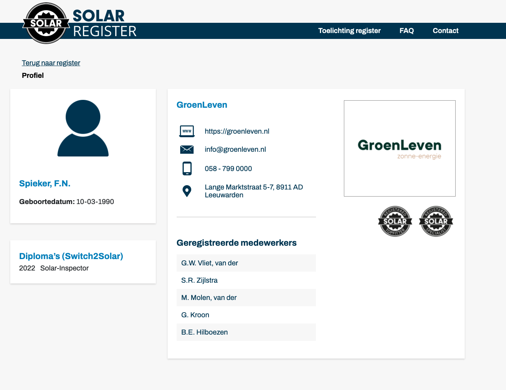Click the Geregistreerde medewerkers heading
Image resolution: width=506 pixels, height=390 pixels.
click(x=236, y=243)
